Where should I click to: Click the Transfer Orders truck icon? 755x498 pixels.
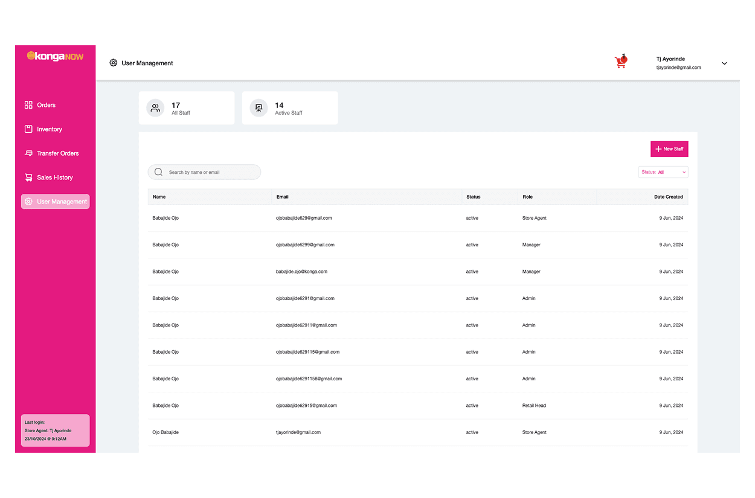point(28,153)
